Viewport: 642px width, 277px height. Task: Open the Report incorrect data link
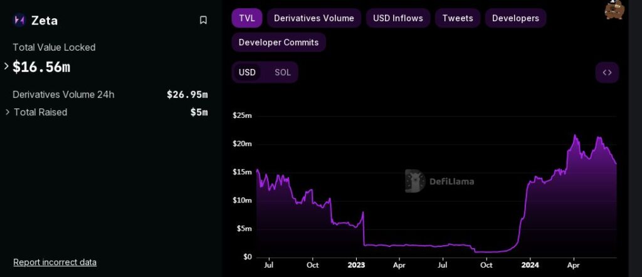(55, 262)
